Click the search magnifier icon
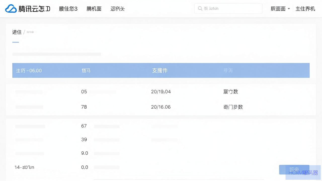322x181 pixels. (x=200, y=9)
